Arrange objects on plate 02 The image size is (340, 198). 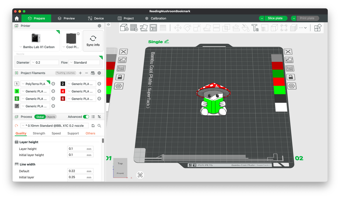(290, 69)
